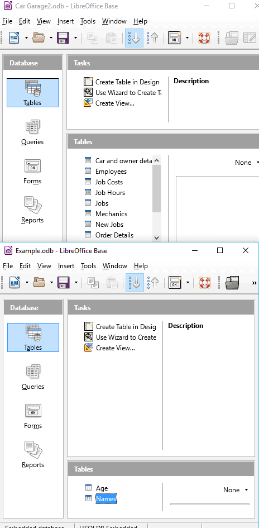Click Help lifebuoy in Car Garage2 toolbar
Image resolution: width=259 pixels, height=528 pixels.
(x=204, y=38)
